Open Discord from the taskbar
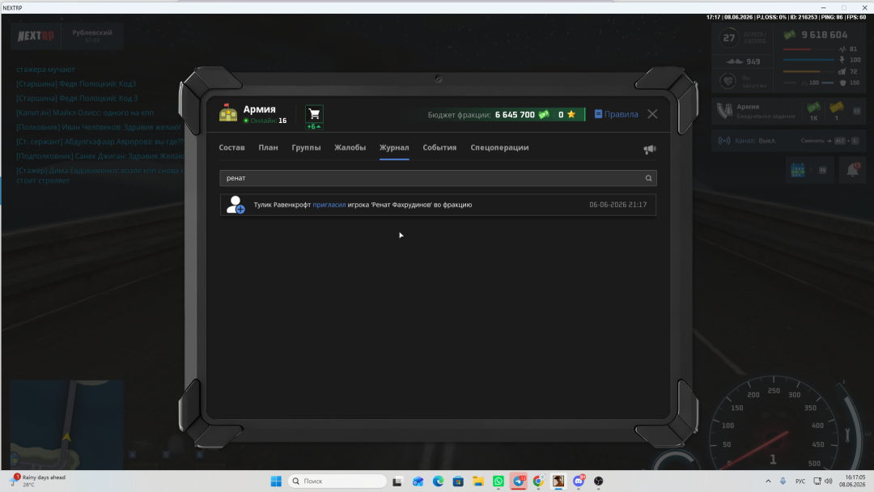The height and width of the screenshot is (492, 874). [579, 481]
